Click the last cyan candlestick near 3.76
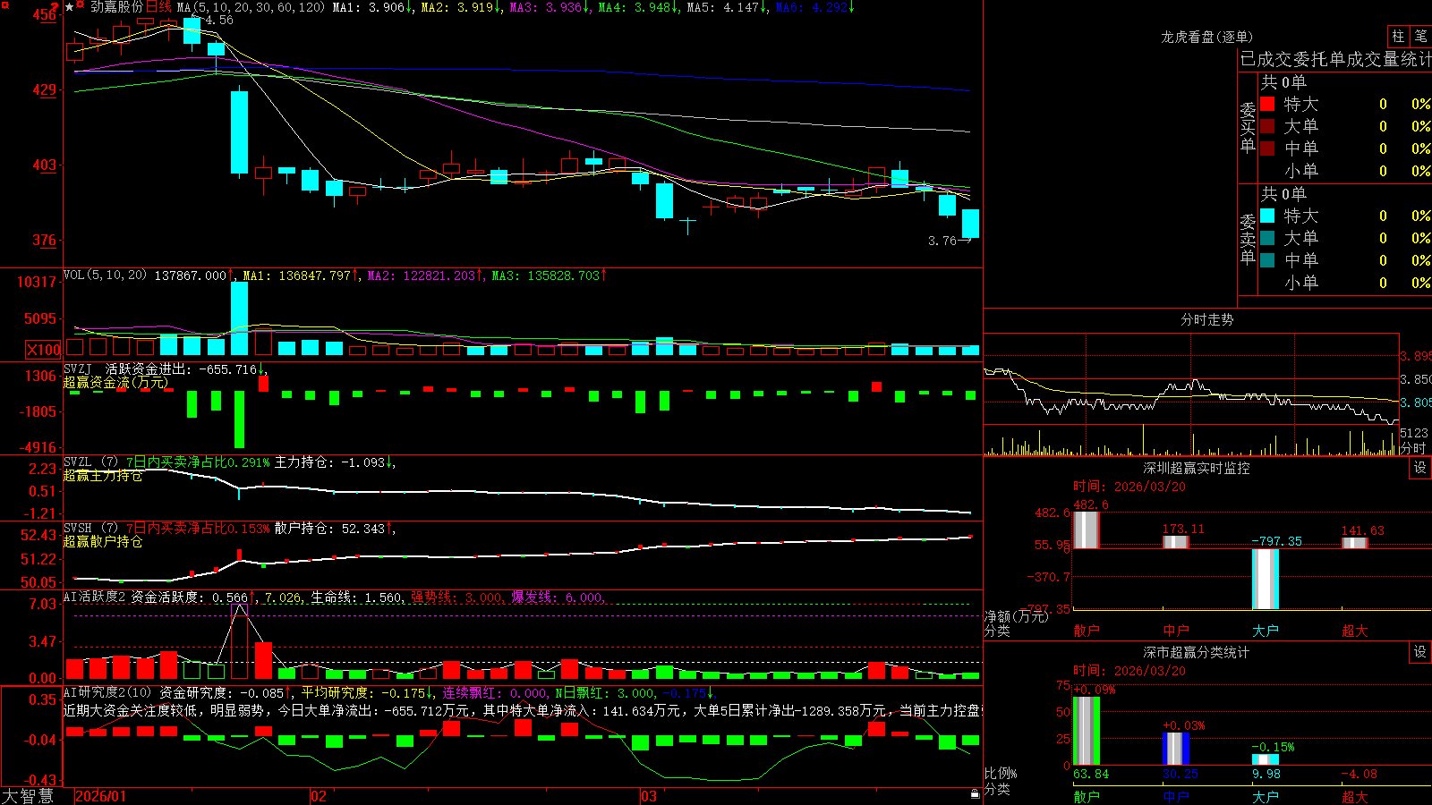1432x805 pixels. point(970,224)
